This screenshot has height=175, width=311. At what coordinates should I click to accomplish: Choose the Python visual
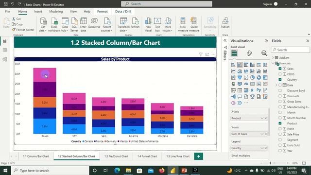coord(259,90)
